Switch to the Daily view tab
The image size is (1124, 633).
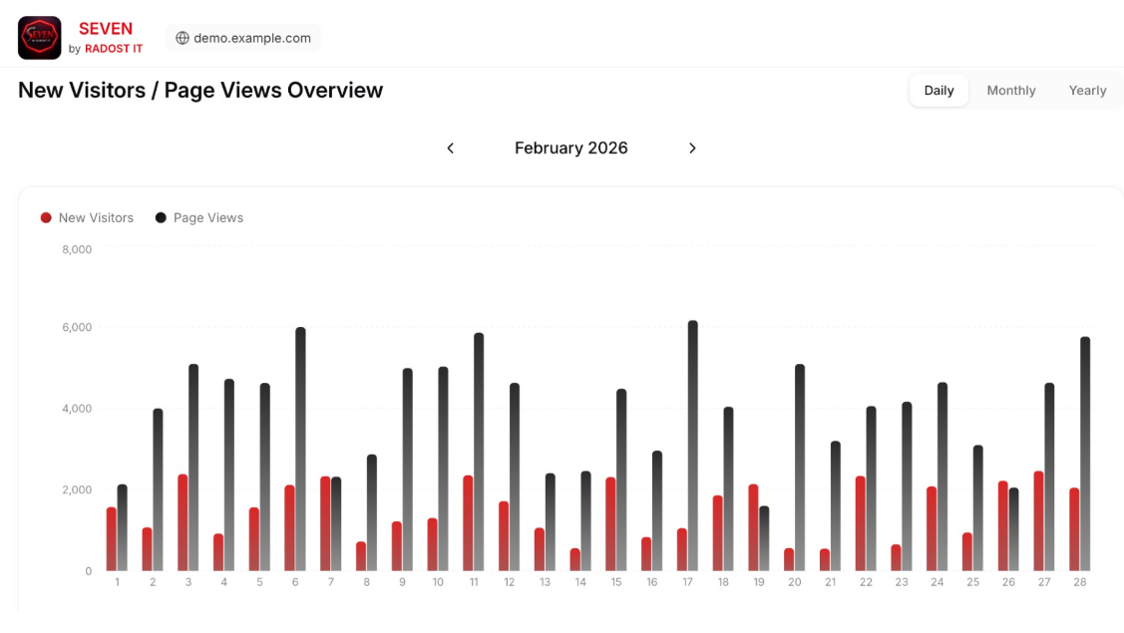(x=938, y=91)
